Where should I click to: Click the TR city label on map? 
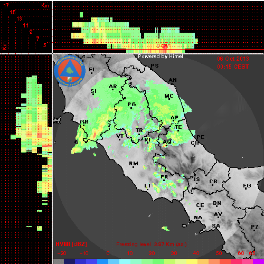click(139, 130)
